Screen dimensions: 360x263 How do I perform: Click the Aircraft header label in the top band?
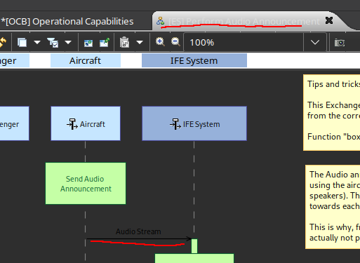(86, 60)
